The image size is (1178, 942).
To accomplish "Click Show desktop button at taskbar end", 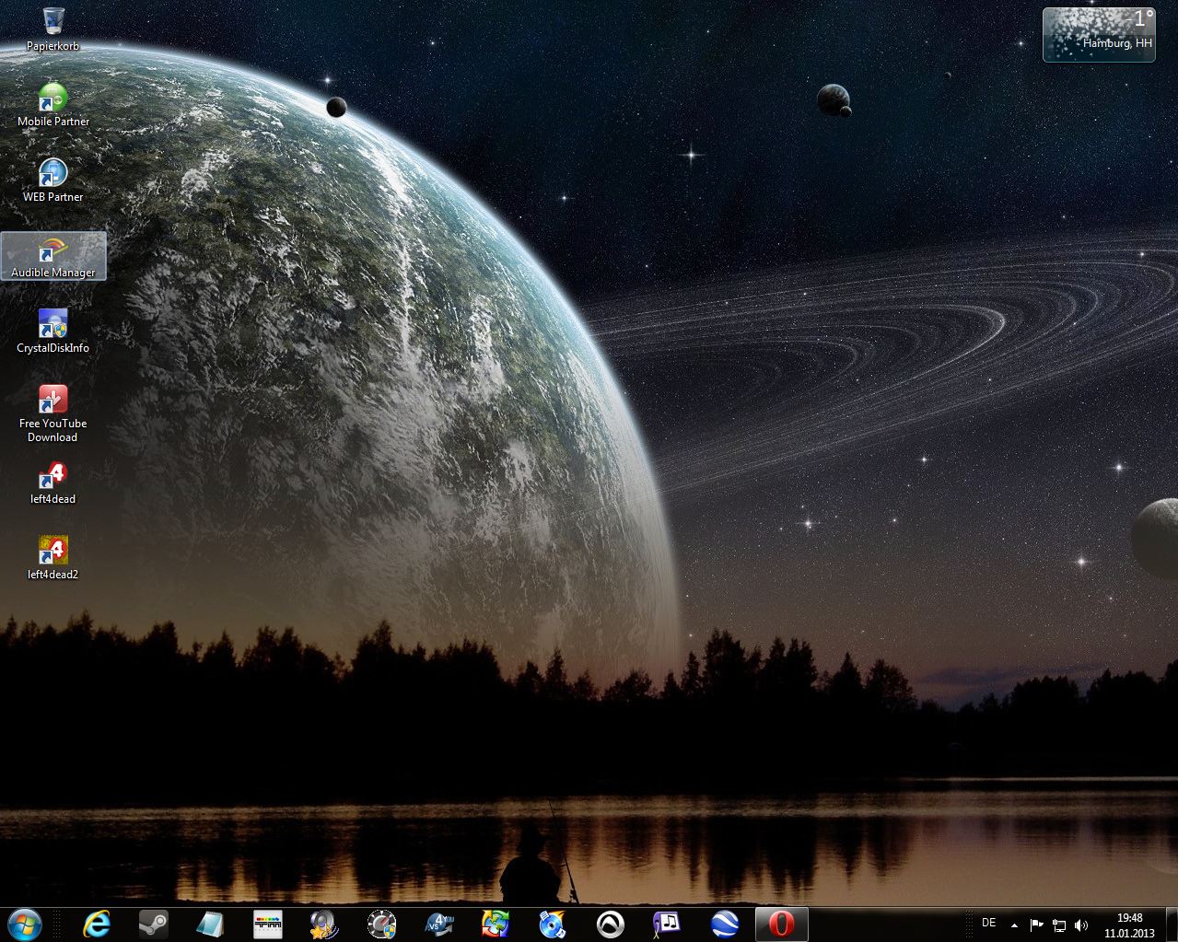I will (1171, 925).
